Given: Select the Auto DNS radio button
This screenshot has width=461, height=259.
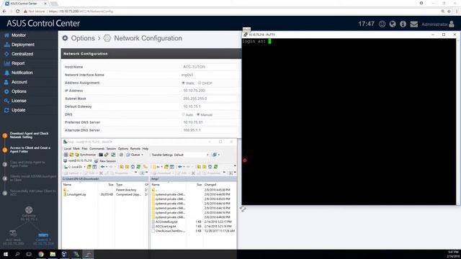Looking at the screenshot, I should [183, 114].
